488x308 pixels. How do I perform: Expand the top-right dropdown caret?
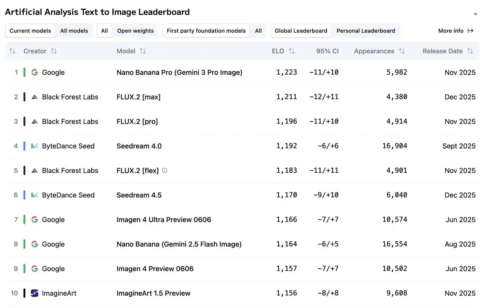point(475,14)
